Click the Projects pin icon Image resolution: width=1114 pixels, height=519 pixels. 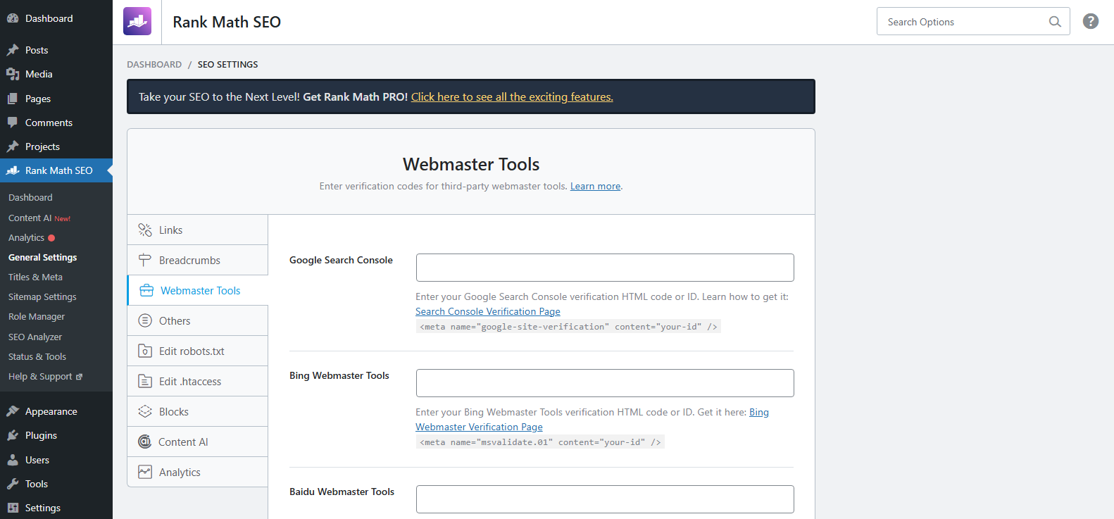coord(13,146)
